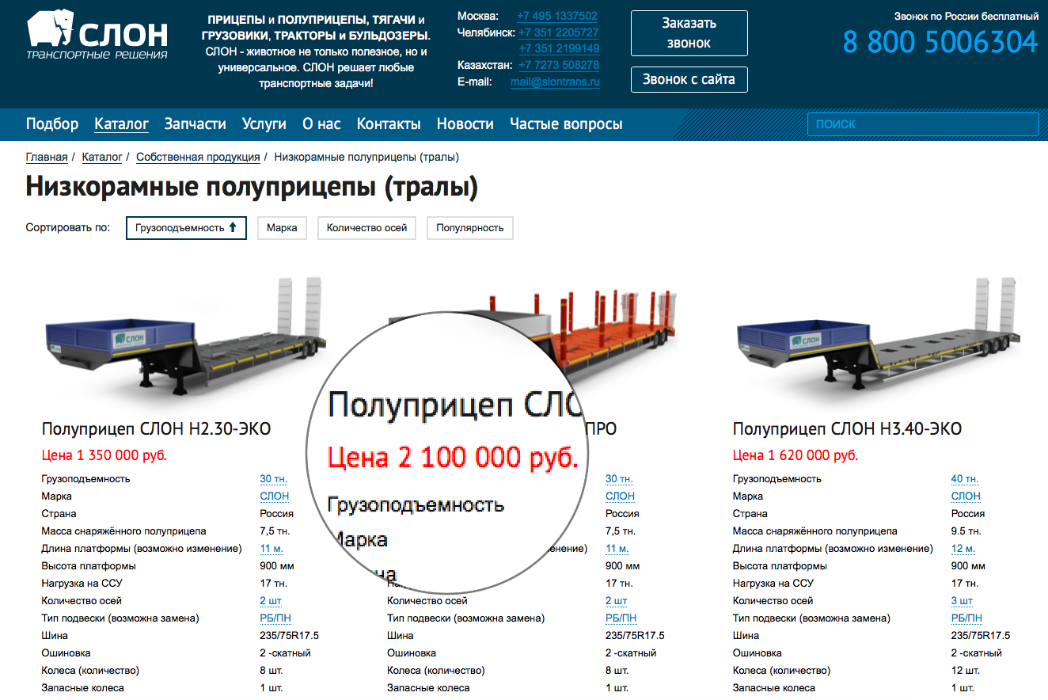1048x700 pixels.
Task: Click the Заказать звонок button
Action: coord(689,33)
